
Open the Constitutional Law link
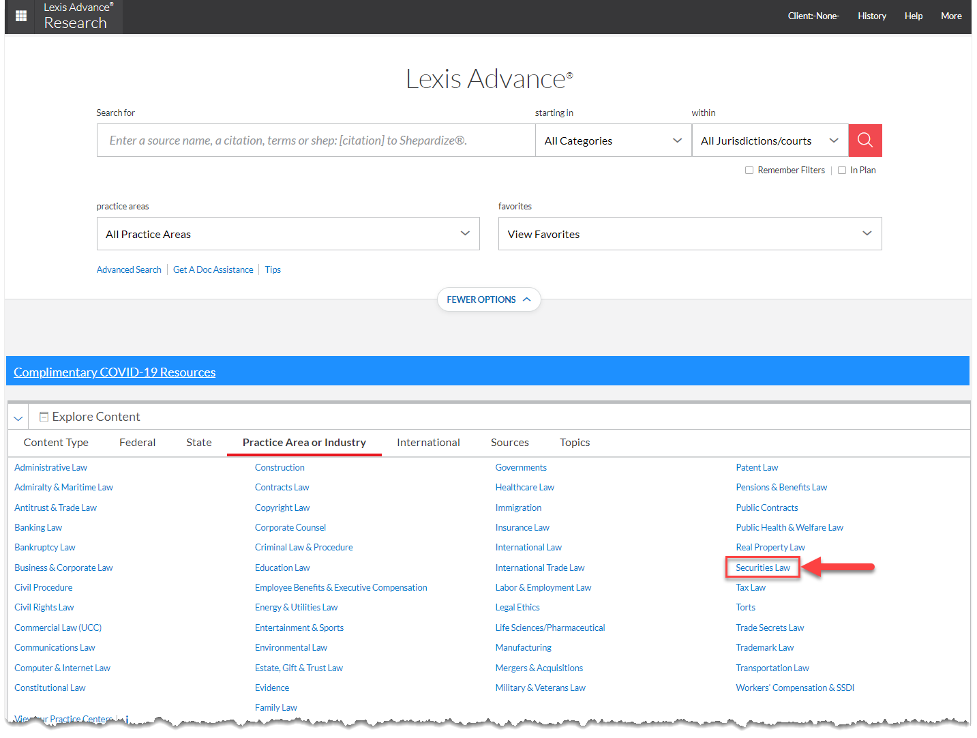[50, 688]
